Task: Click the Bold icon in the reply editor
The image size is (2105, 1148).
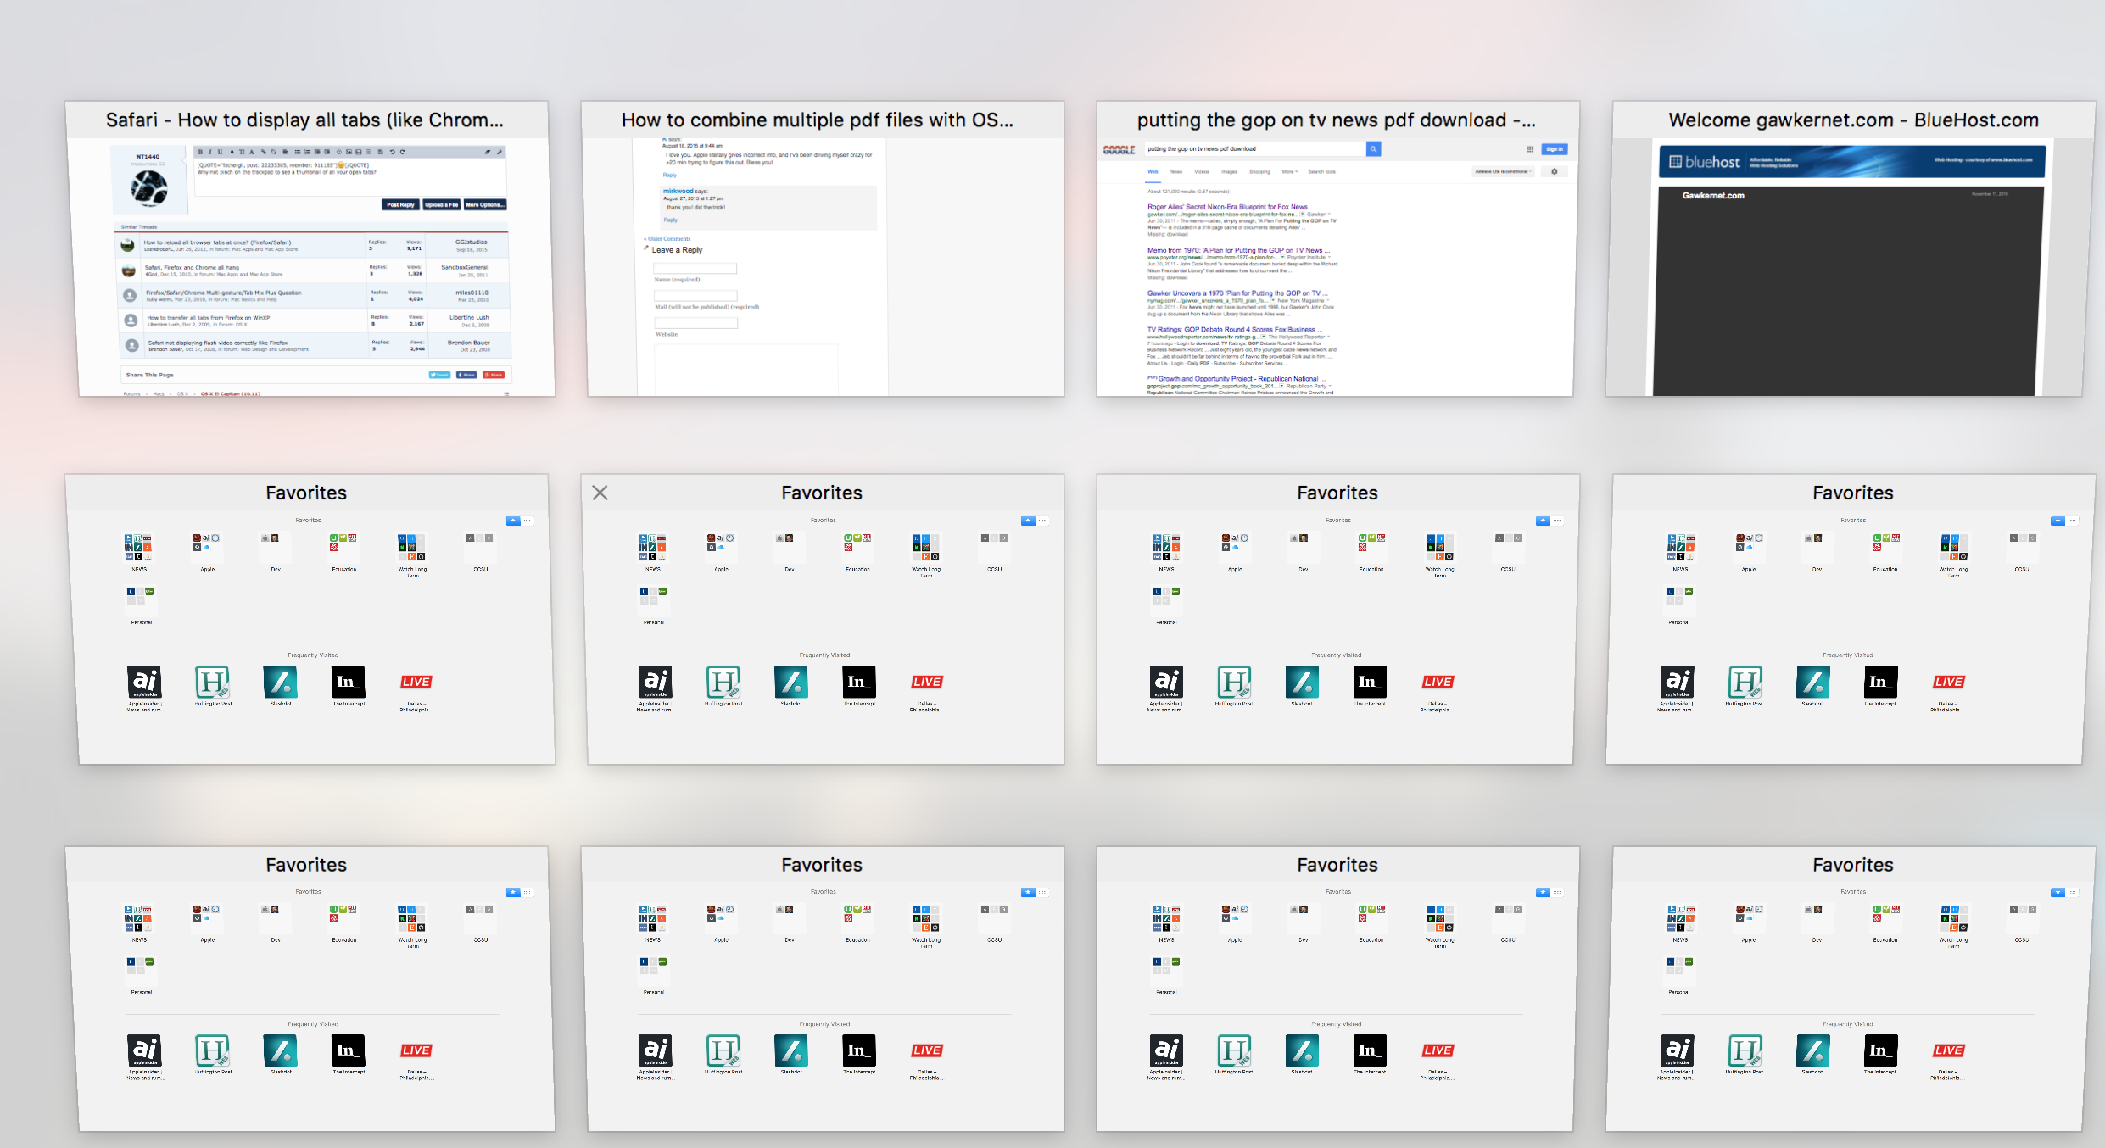Action: click(200, 152)
